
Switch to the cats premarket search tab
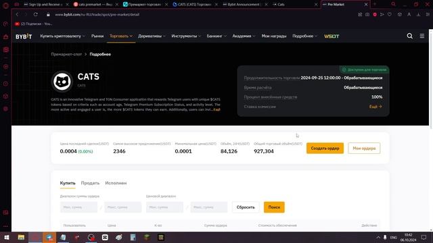point(95,5)
